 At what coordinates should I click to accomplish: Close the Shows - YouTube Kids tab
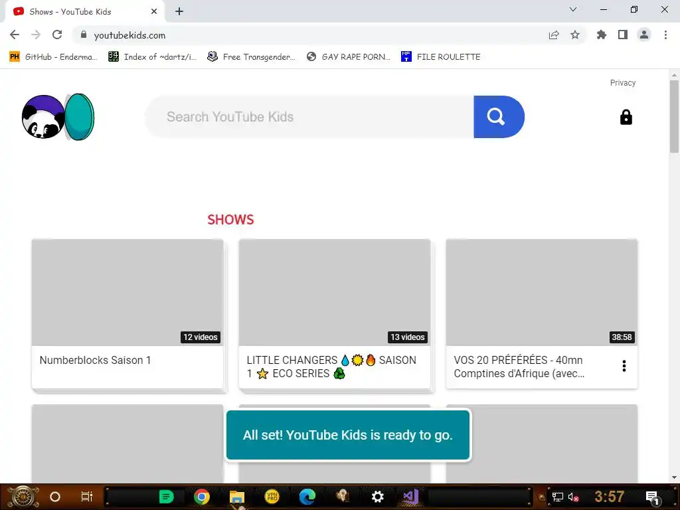coord(154,11)
